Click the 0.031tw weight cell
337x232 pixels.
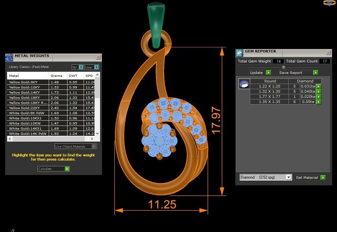point(308,86)
